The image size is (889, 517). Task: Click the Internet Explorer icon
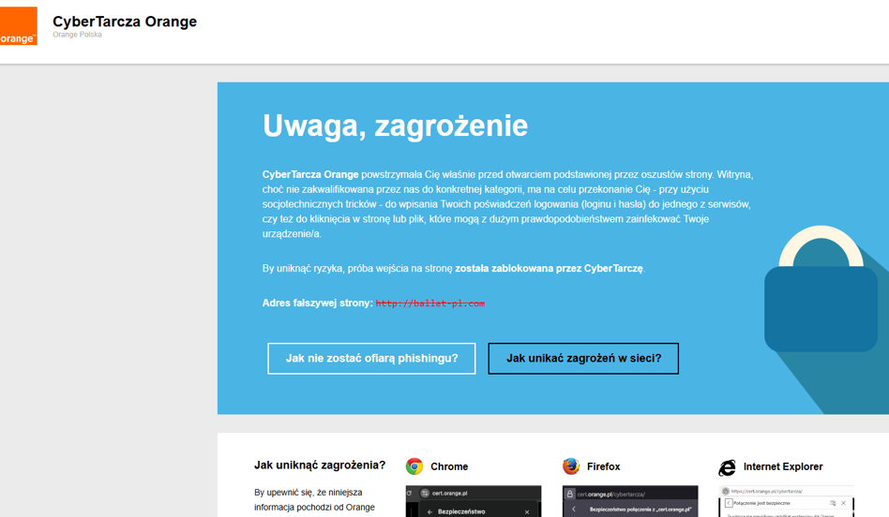point(728,467)
